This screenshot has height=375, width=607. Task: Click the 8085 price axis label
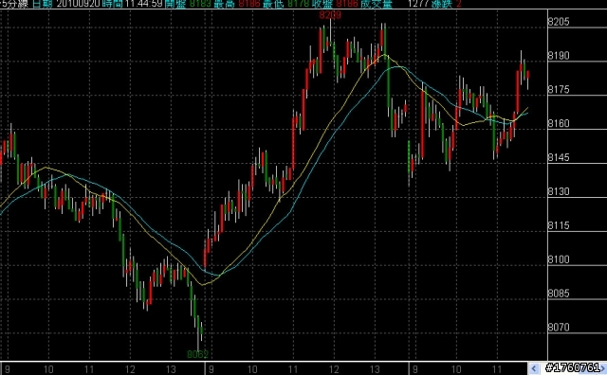click(x=559, y=294)
